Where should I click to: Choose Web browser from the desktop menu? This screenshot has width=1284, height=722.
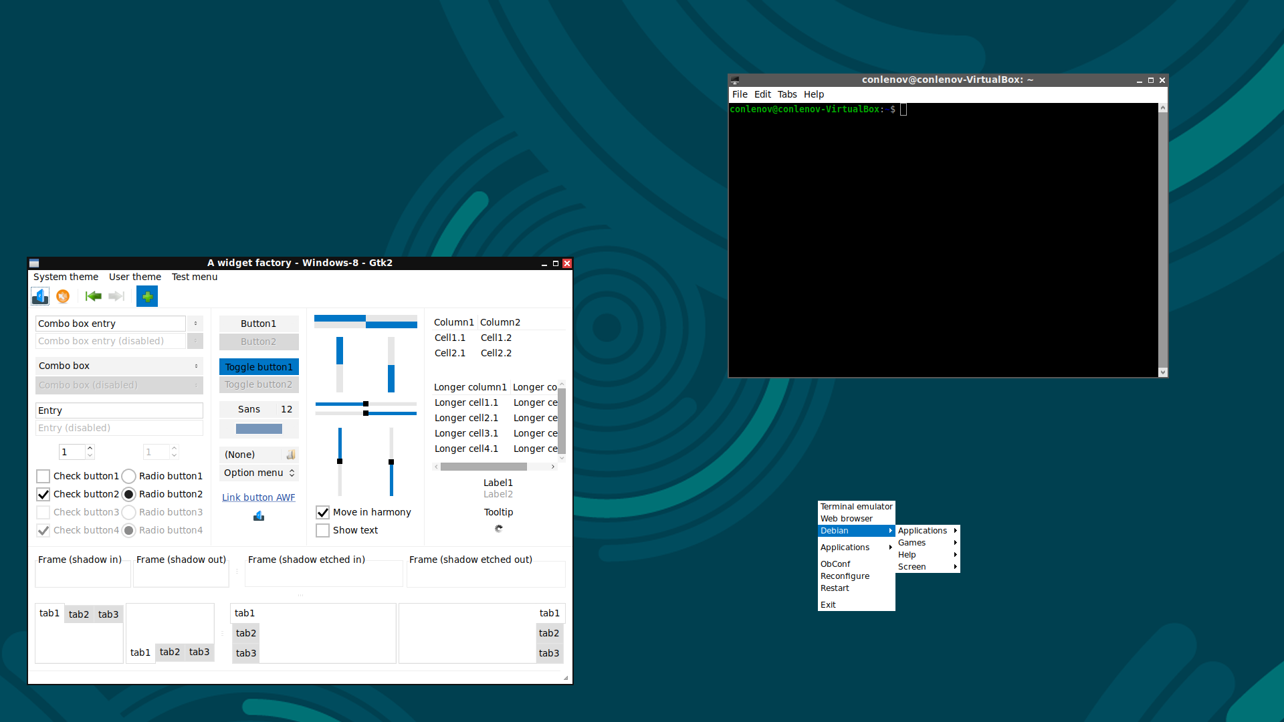[x=856, y=519]
